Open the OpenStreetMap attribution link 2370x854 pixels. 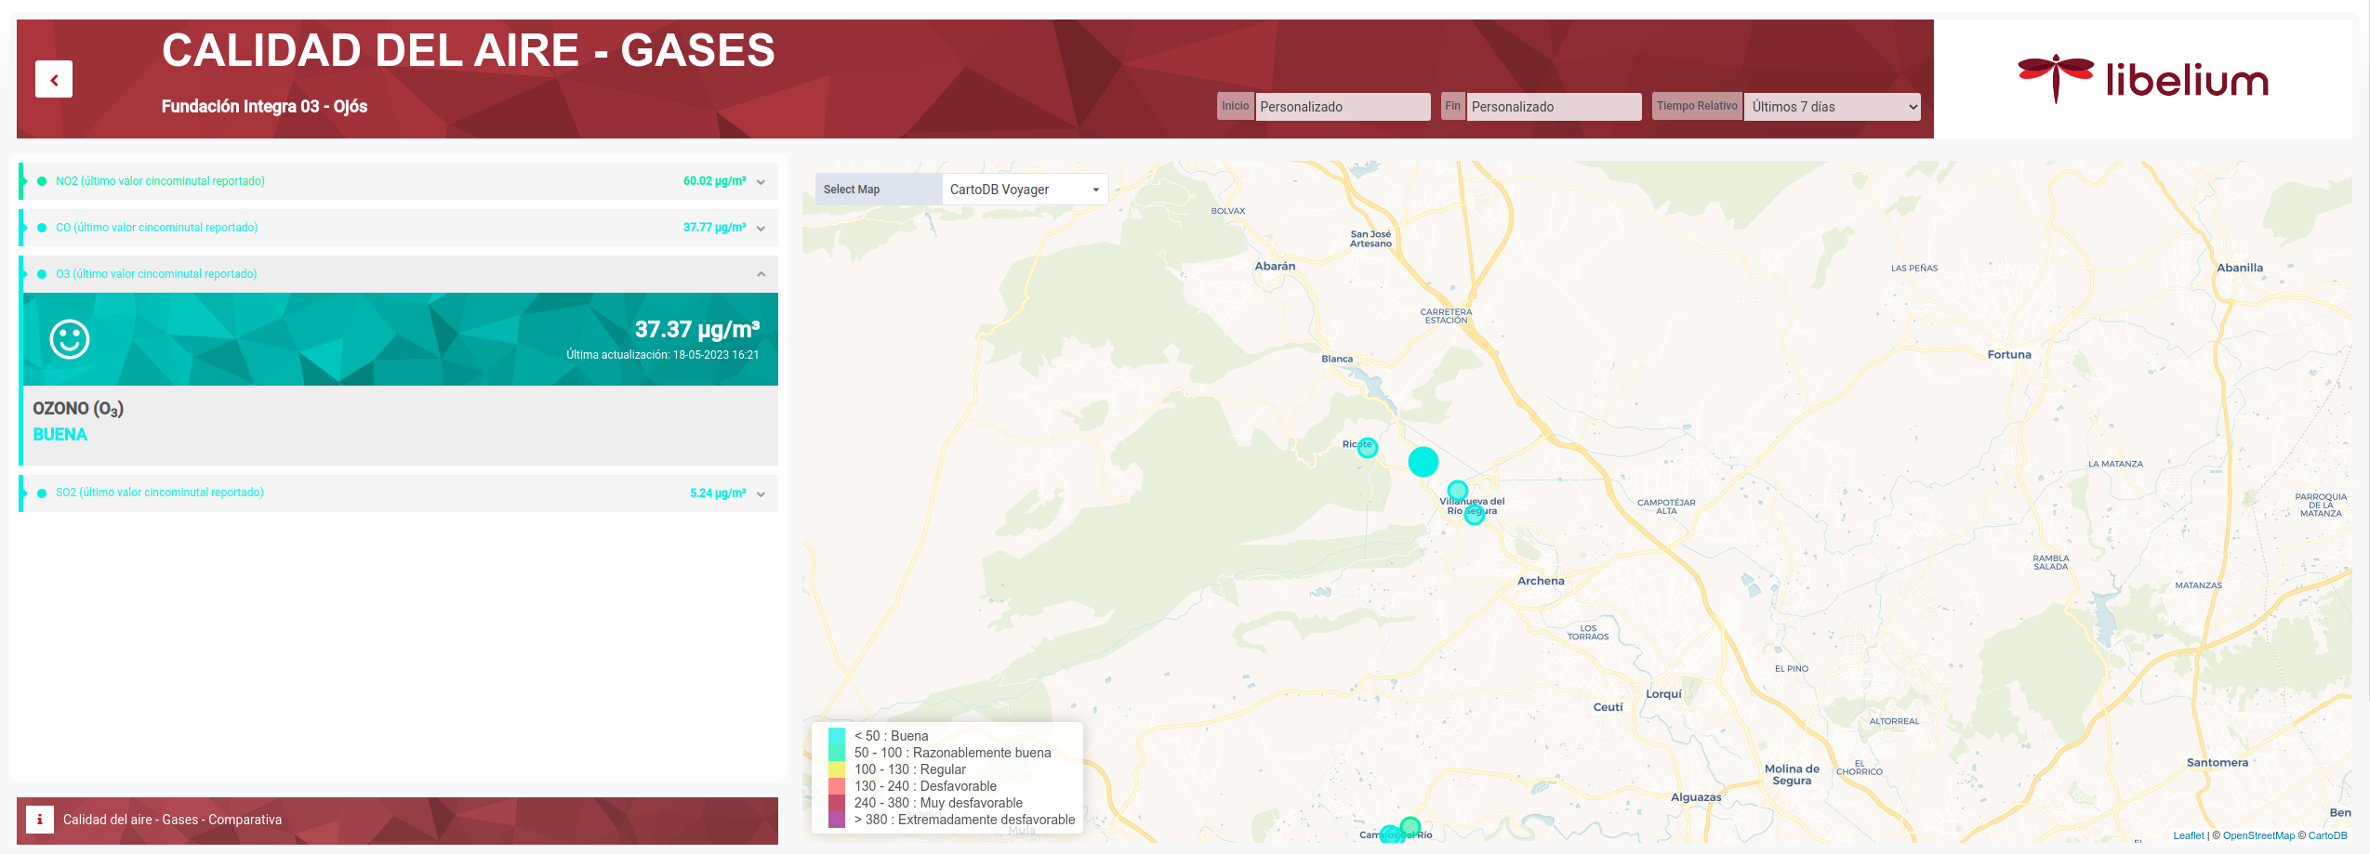coord(2258,835)
